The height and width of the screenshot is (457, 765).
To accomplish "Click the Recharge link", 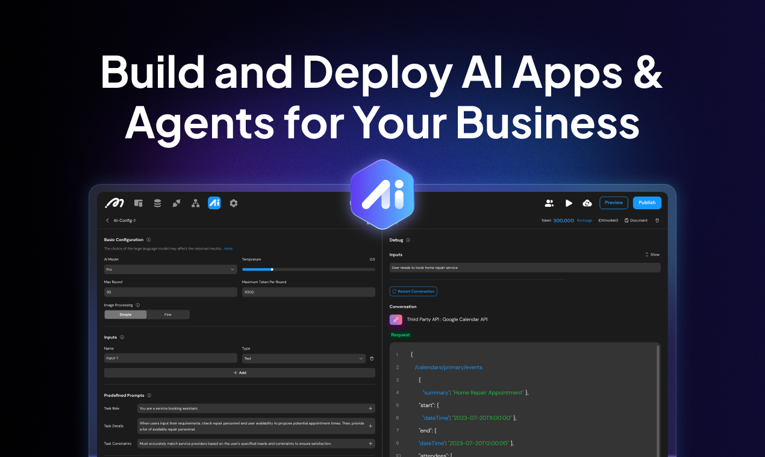I will click(584, 221).
